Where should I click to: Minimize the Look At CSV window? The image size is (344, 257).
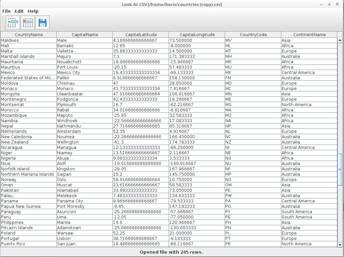(321, 4)
